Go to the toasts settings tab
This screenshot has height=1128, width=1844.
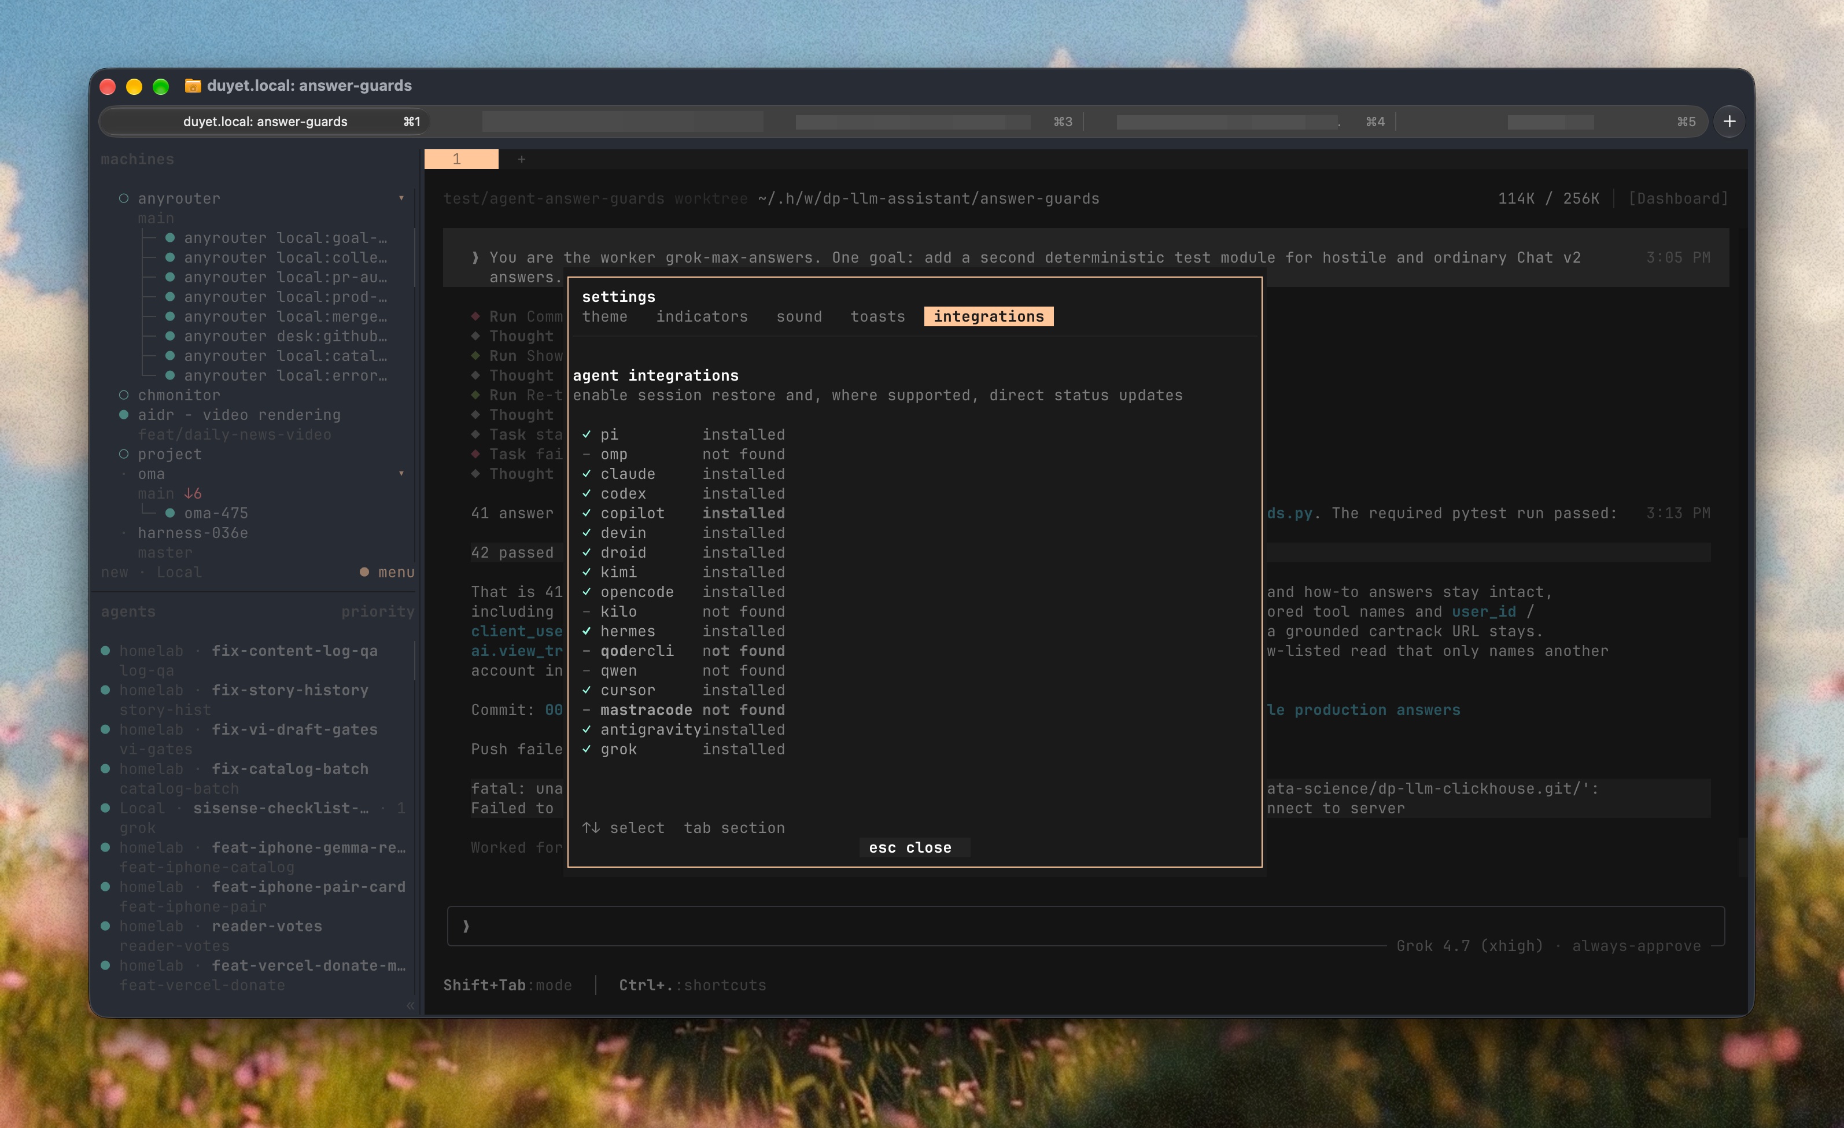pyautogui.click(x=877, y=316)
